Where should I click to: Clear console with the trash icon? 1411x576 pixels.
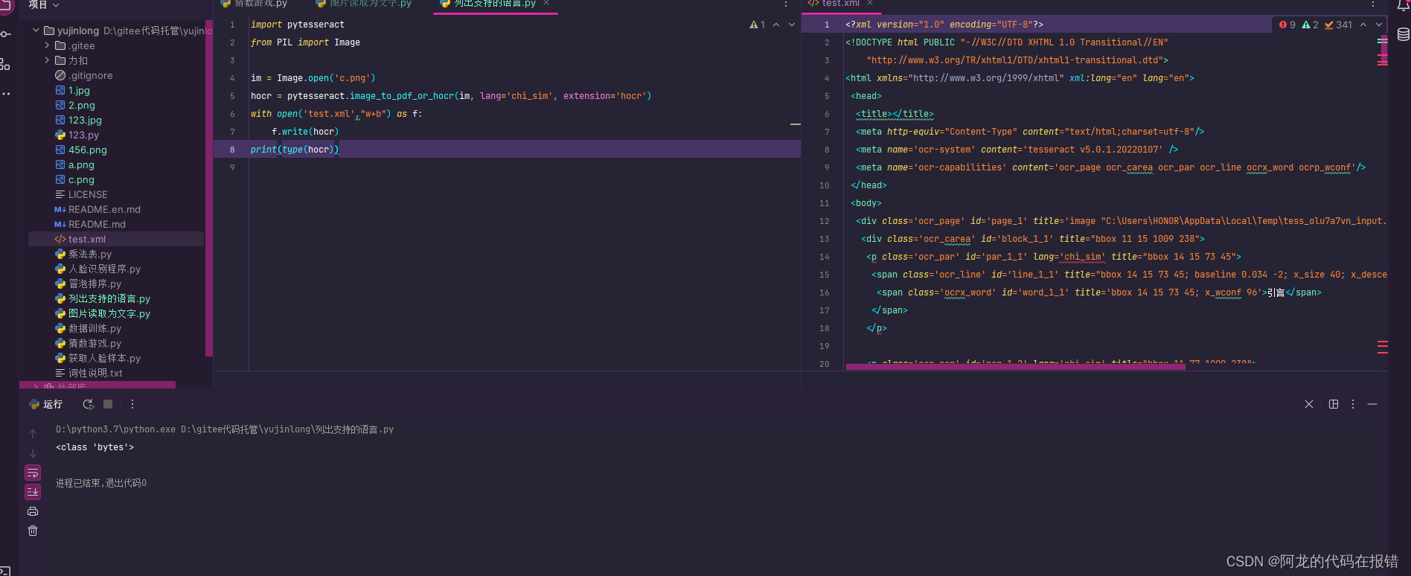pos(33,531)
